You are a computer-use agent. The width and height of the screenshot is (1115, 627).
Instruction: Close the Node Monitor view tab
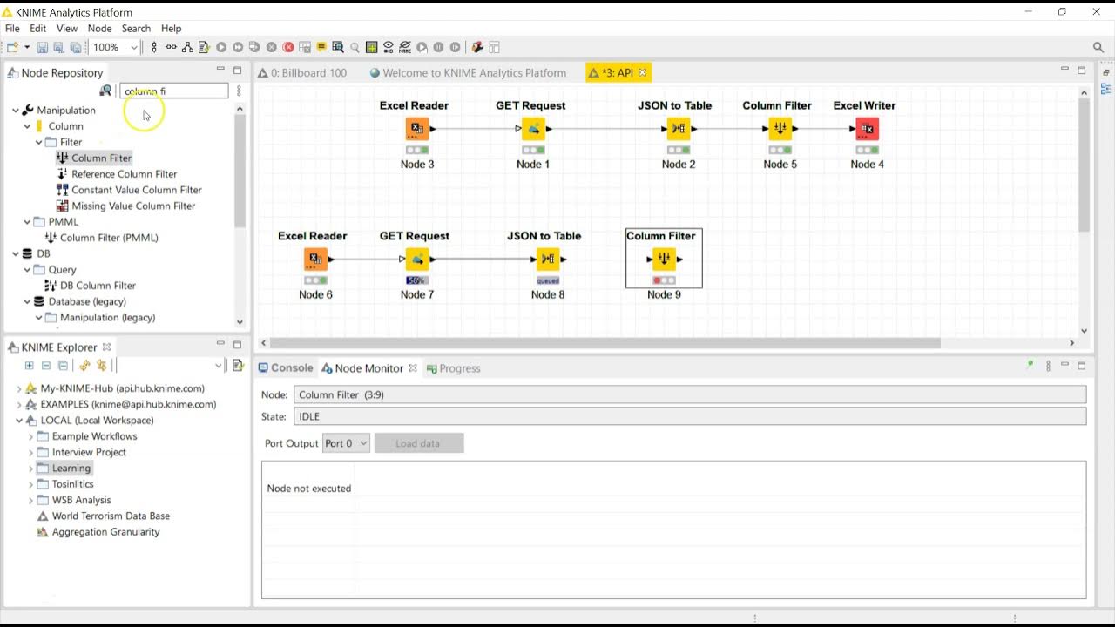click(413, 368)
